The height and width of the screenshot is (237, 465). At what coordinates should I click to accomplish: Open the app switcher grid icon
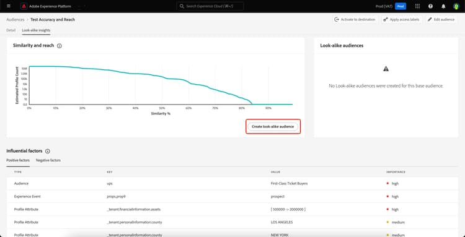[417, 6]
